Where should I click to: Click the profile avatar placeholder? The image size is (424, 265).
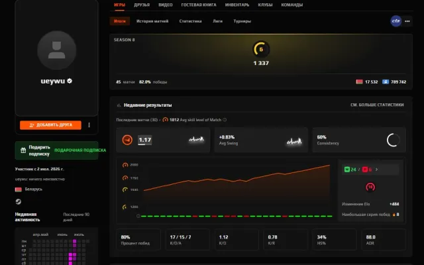[x=56, y=50]
